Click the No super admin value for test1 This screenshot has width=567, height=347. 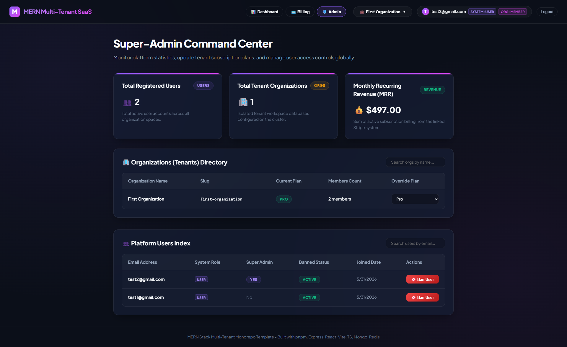(249, 297)
